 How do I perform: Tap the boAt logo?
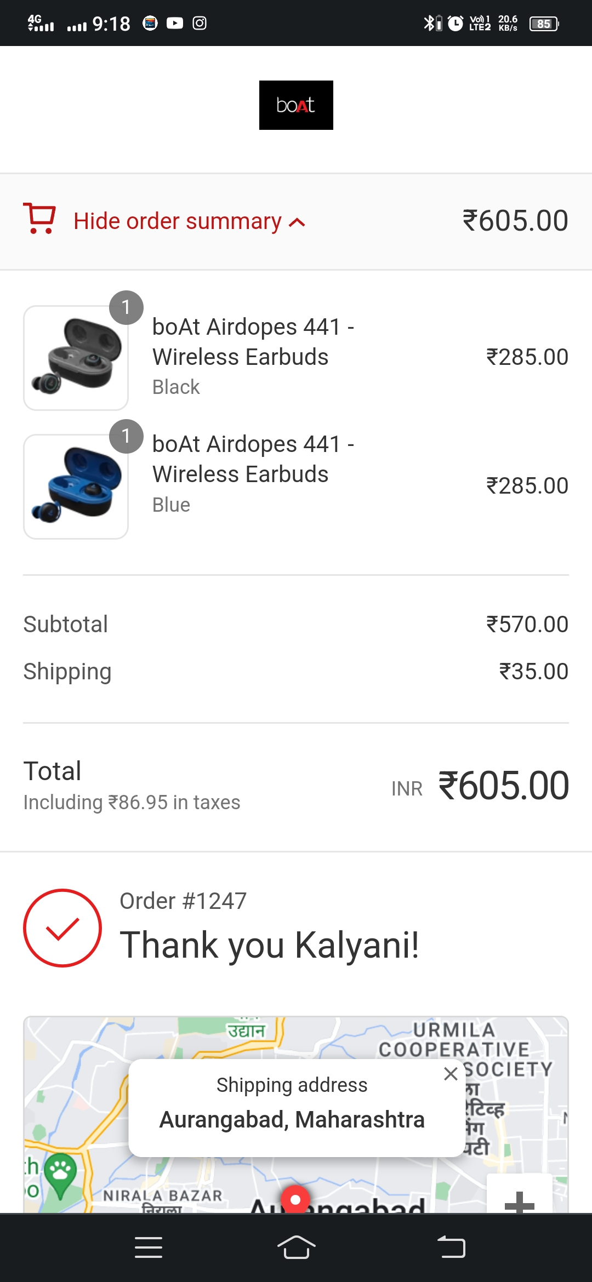pyautogui.click(x=296, y=105)
